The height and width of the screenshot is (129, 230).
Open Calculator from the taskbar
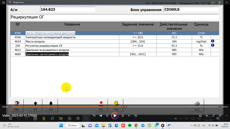tap(110, 125)
